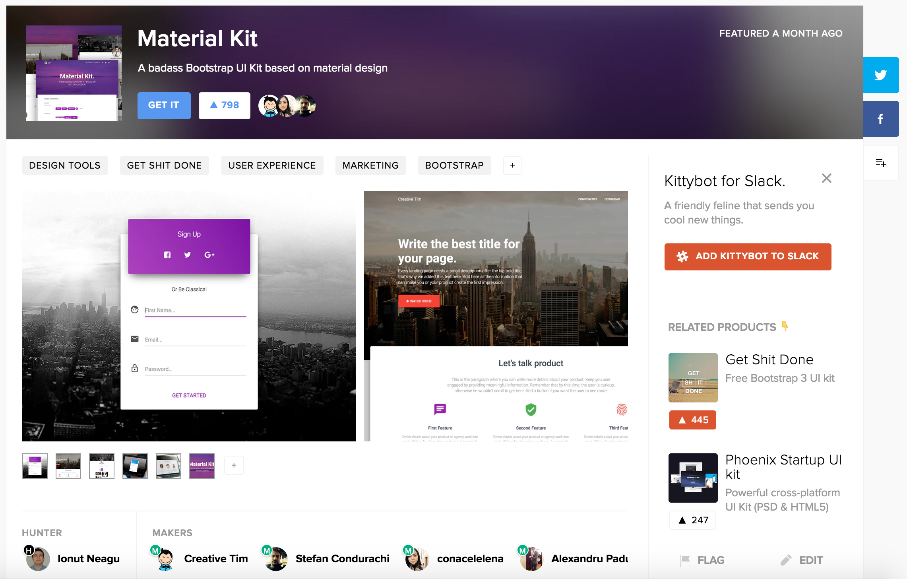Open Get Shit Done related product
This screenshot has width=907, height=579.
(x=769, y=359)
